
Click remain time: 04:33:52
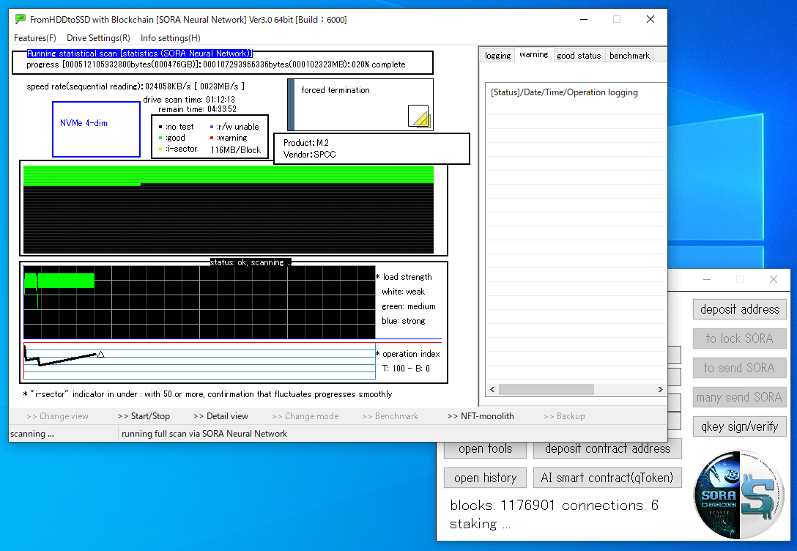pos(197,109)
